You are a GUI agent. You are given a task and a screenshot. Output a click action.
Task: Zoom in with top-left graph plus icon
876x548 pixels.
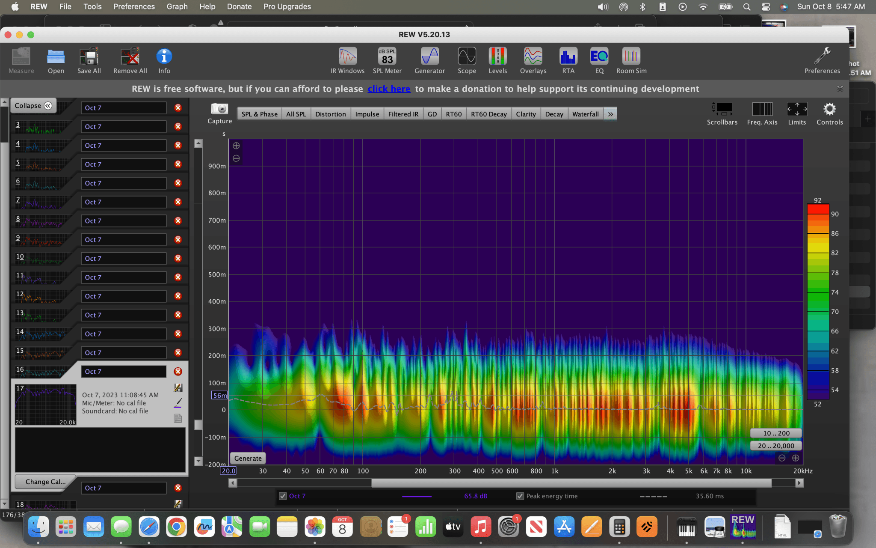[x=236, y=146]
